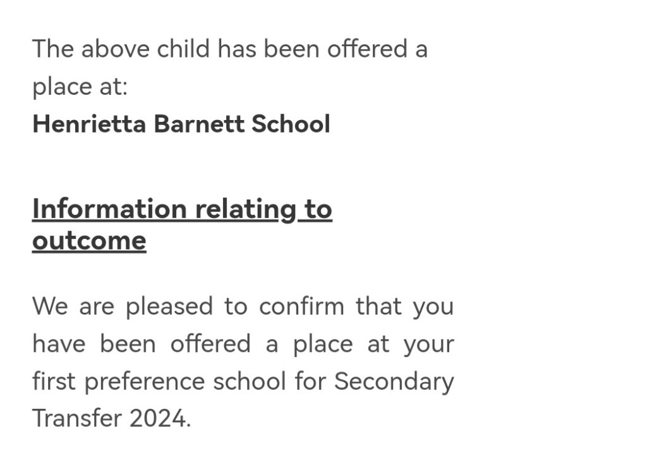The image size is (647, 455).
Task: Click the word "first" in the paragraph
Action: [x=54, y=381]
